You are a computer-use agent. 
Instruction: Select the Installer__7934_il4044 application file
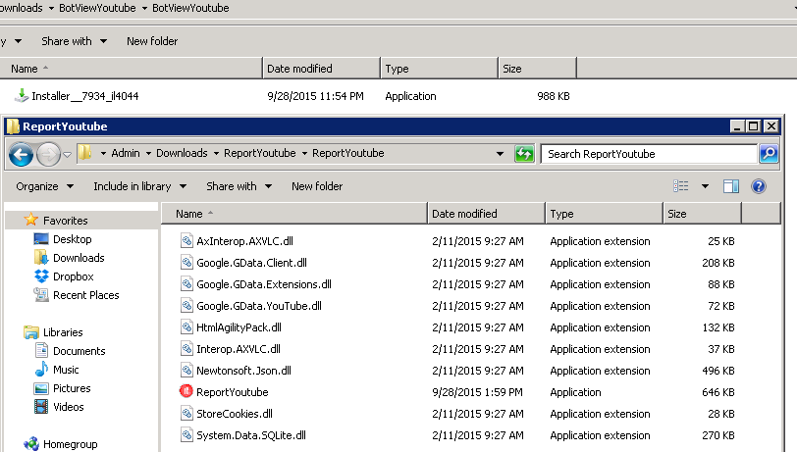click(x=86, y=96)
